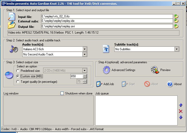Click the audio note speaker icon
This screenshot has height=133, width=187.
tap(14, 49)
